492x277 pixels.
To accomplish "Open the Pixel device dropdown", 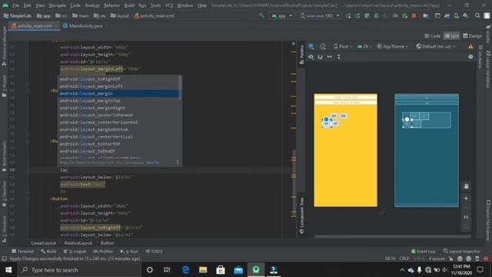I will pos(343,46).
